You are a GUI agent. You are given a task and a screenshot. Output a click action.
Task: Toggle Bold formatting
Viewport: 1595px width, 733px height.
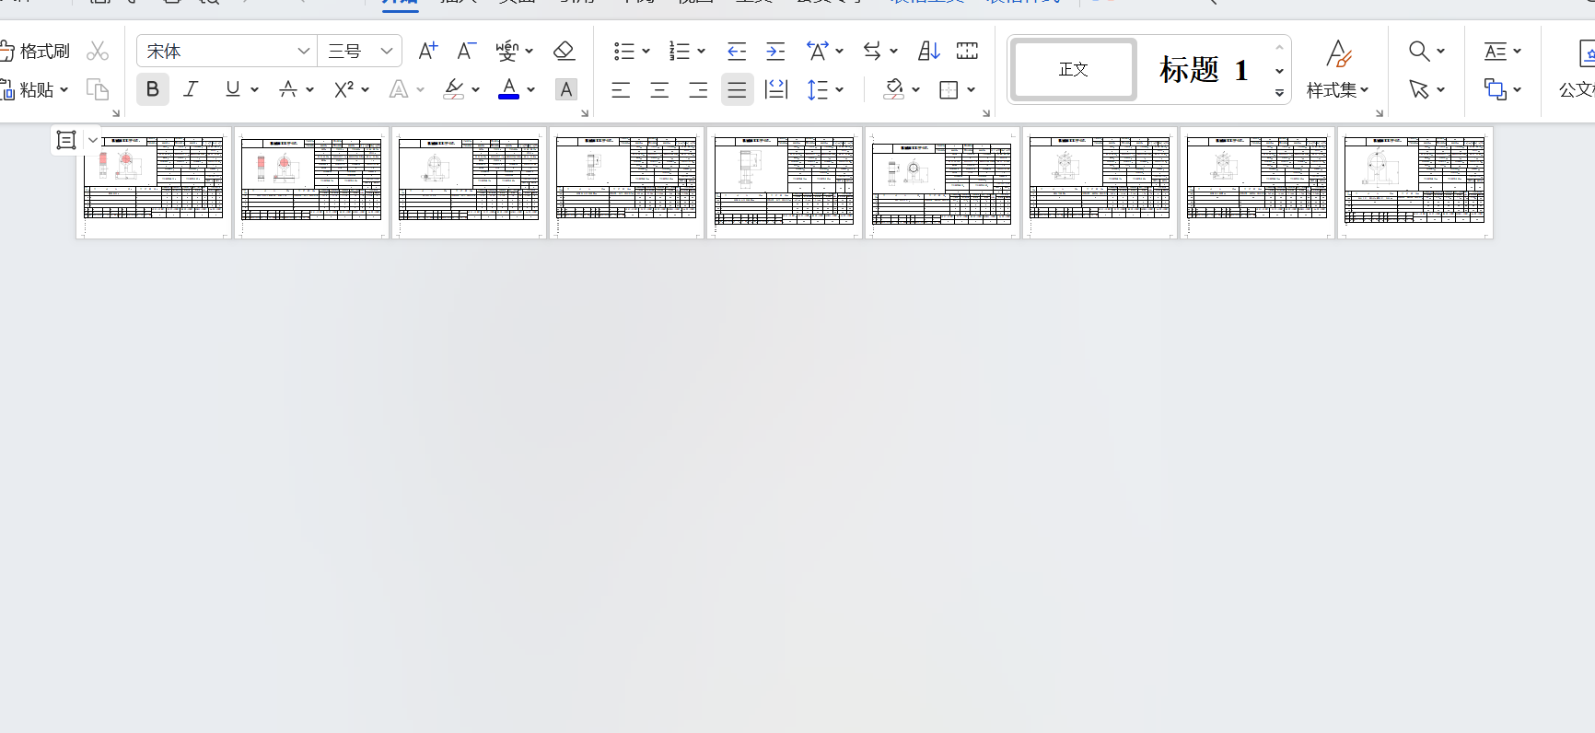153,89
